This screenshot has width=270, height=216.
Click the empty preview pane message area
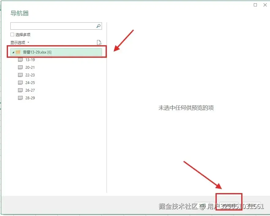[x=186, y=108]
